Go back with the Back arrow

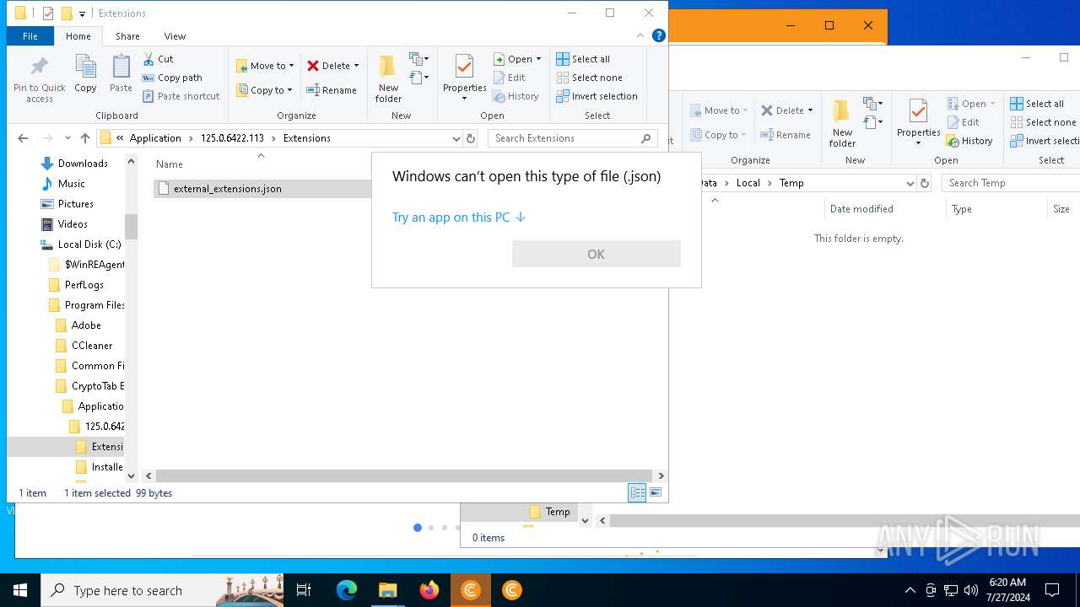[x=23, y=138]
